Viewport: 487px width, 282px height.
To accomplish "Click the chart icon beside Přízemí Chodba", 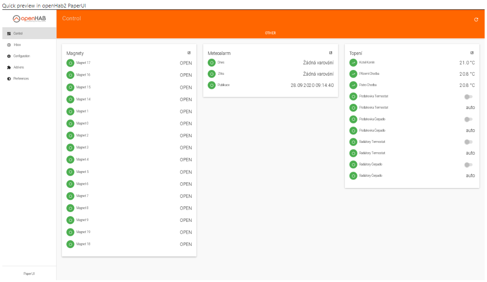I will [x=353, y=74].
